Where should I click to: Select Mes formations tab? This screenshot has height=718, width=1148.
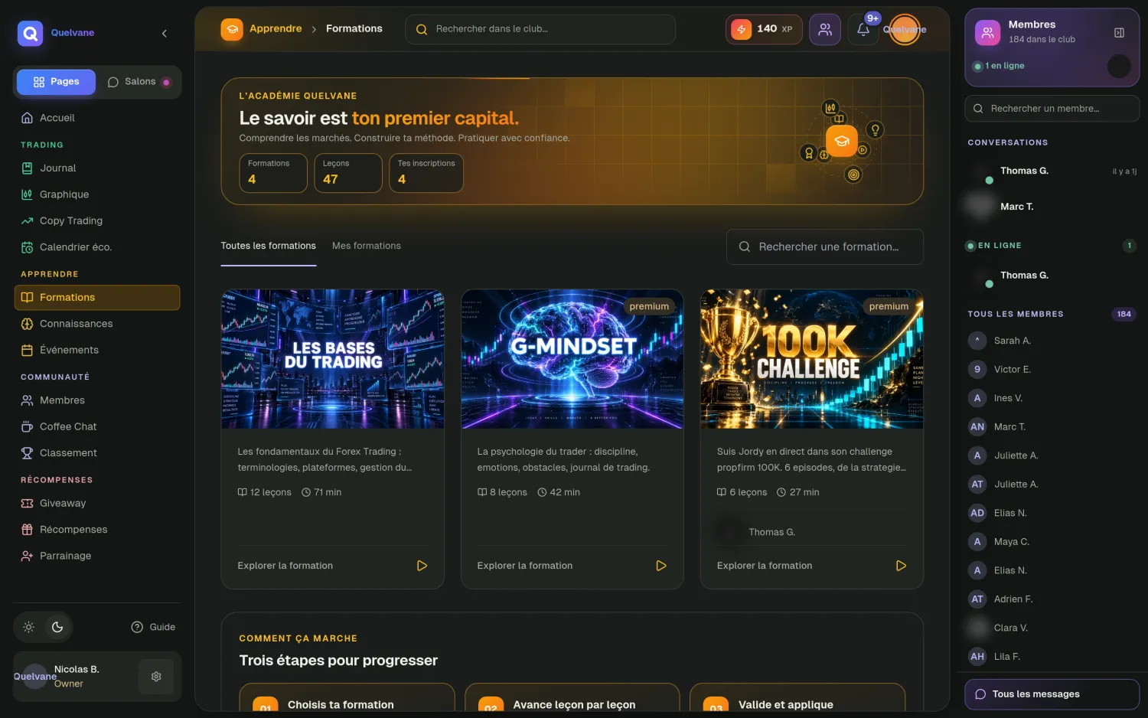click(367, 246)
